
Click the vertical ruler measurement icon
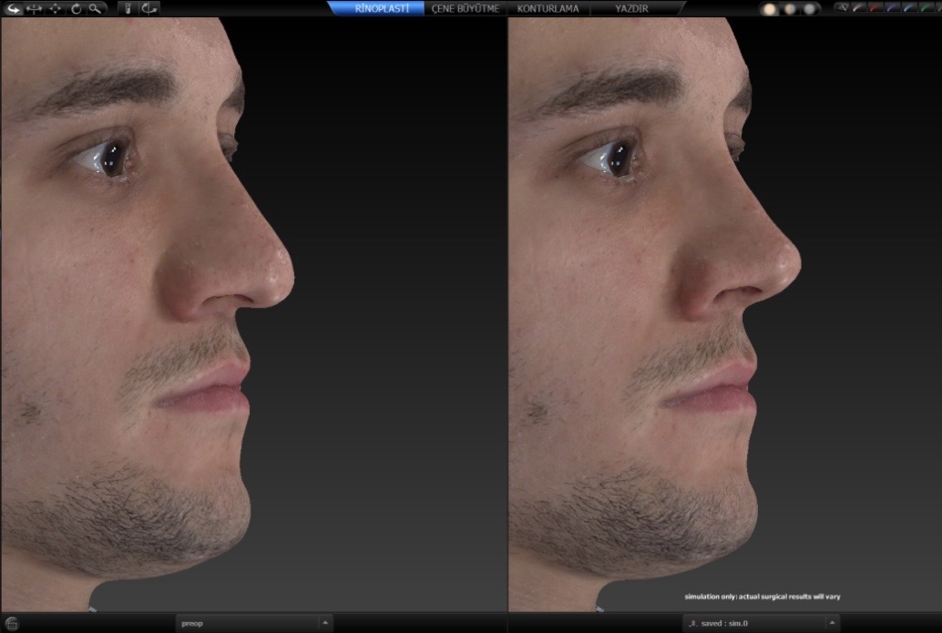(128, 8)
